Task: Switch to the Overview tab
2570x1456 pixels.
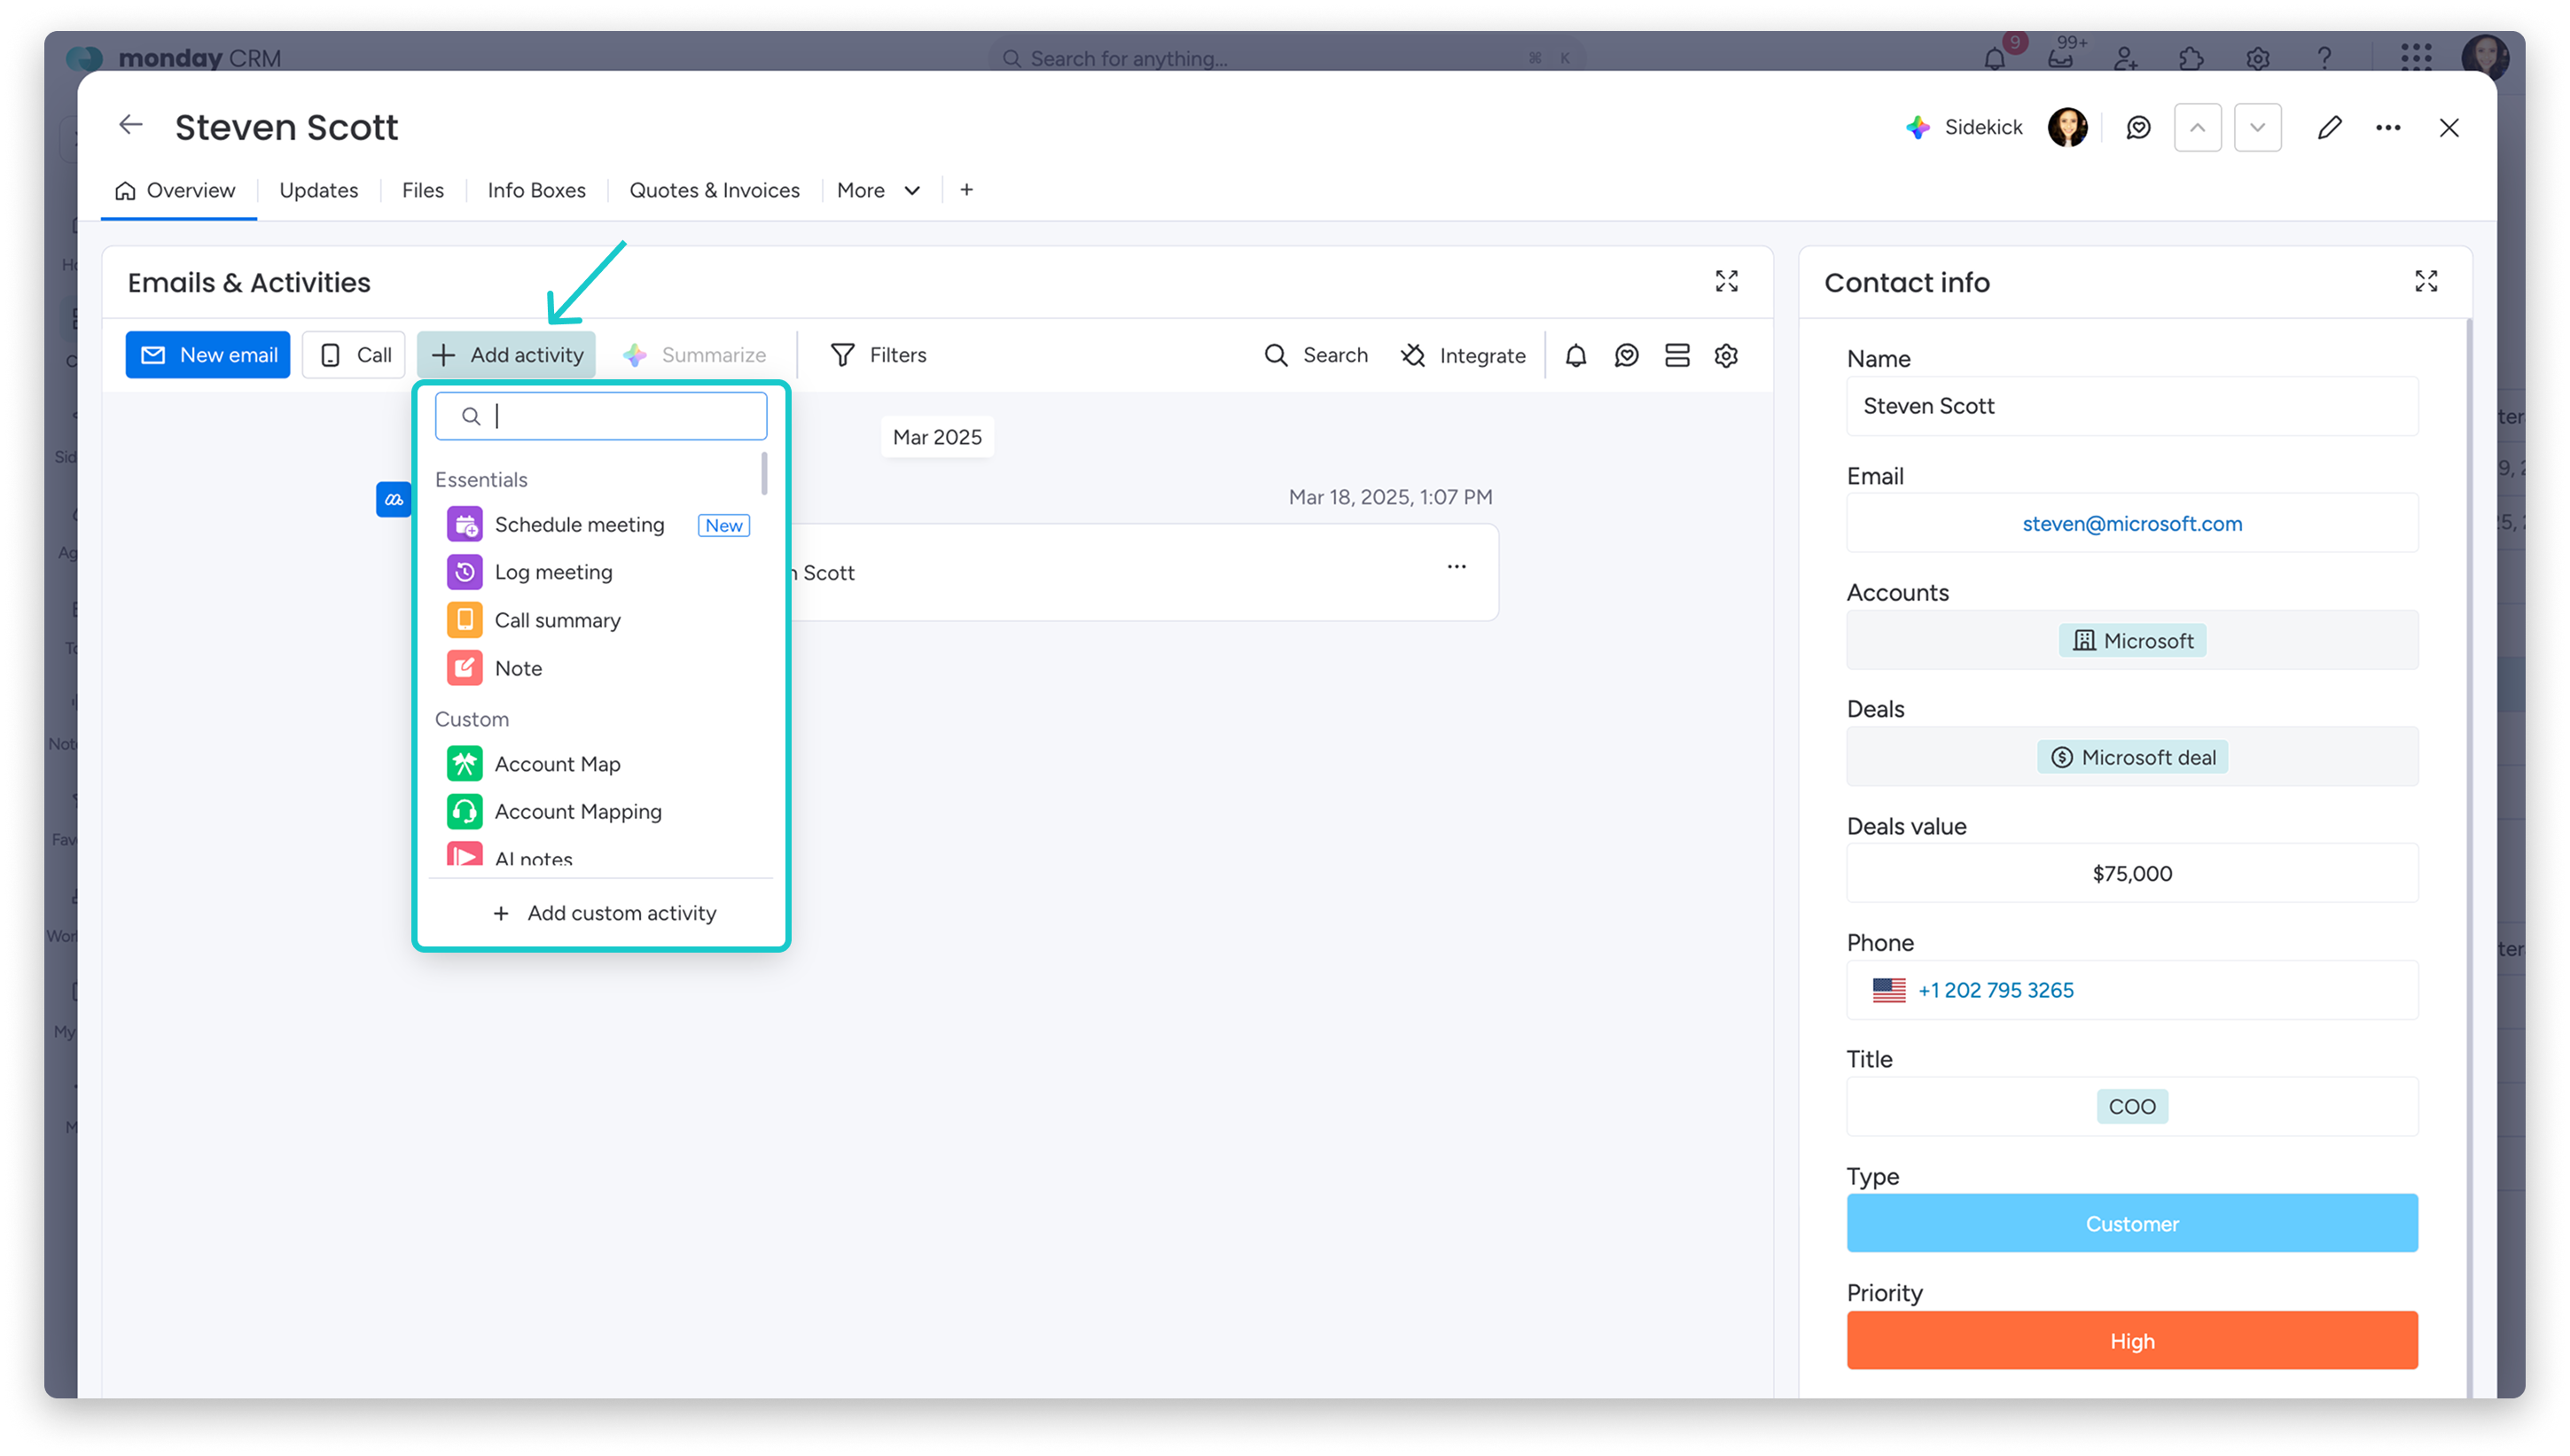Action: (176, 190)
